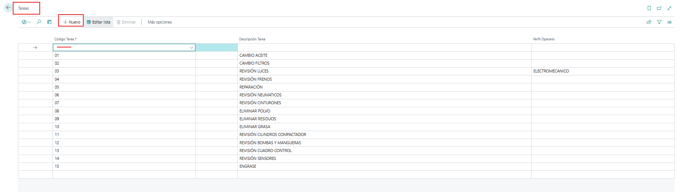This screenshot has height=192, width=691.
Task: Select task code 14
Action: tap(124, 158)
